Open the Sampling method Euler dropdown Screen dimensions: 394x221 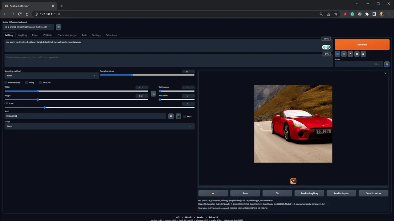pos(52,76)
